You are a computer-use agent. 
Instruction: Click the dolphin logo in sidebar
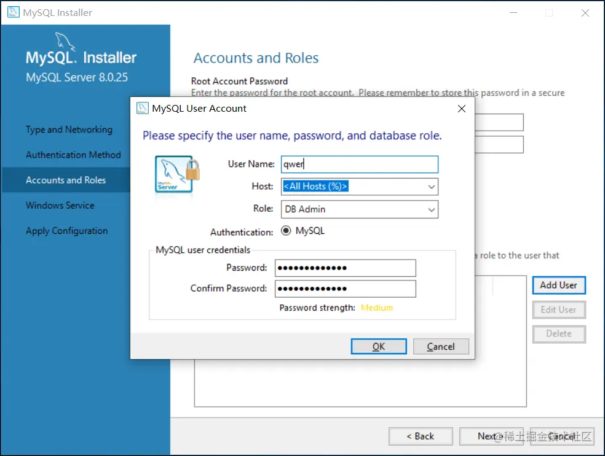(65, 41)
